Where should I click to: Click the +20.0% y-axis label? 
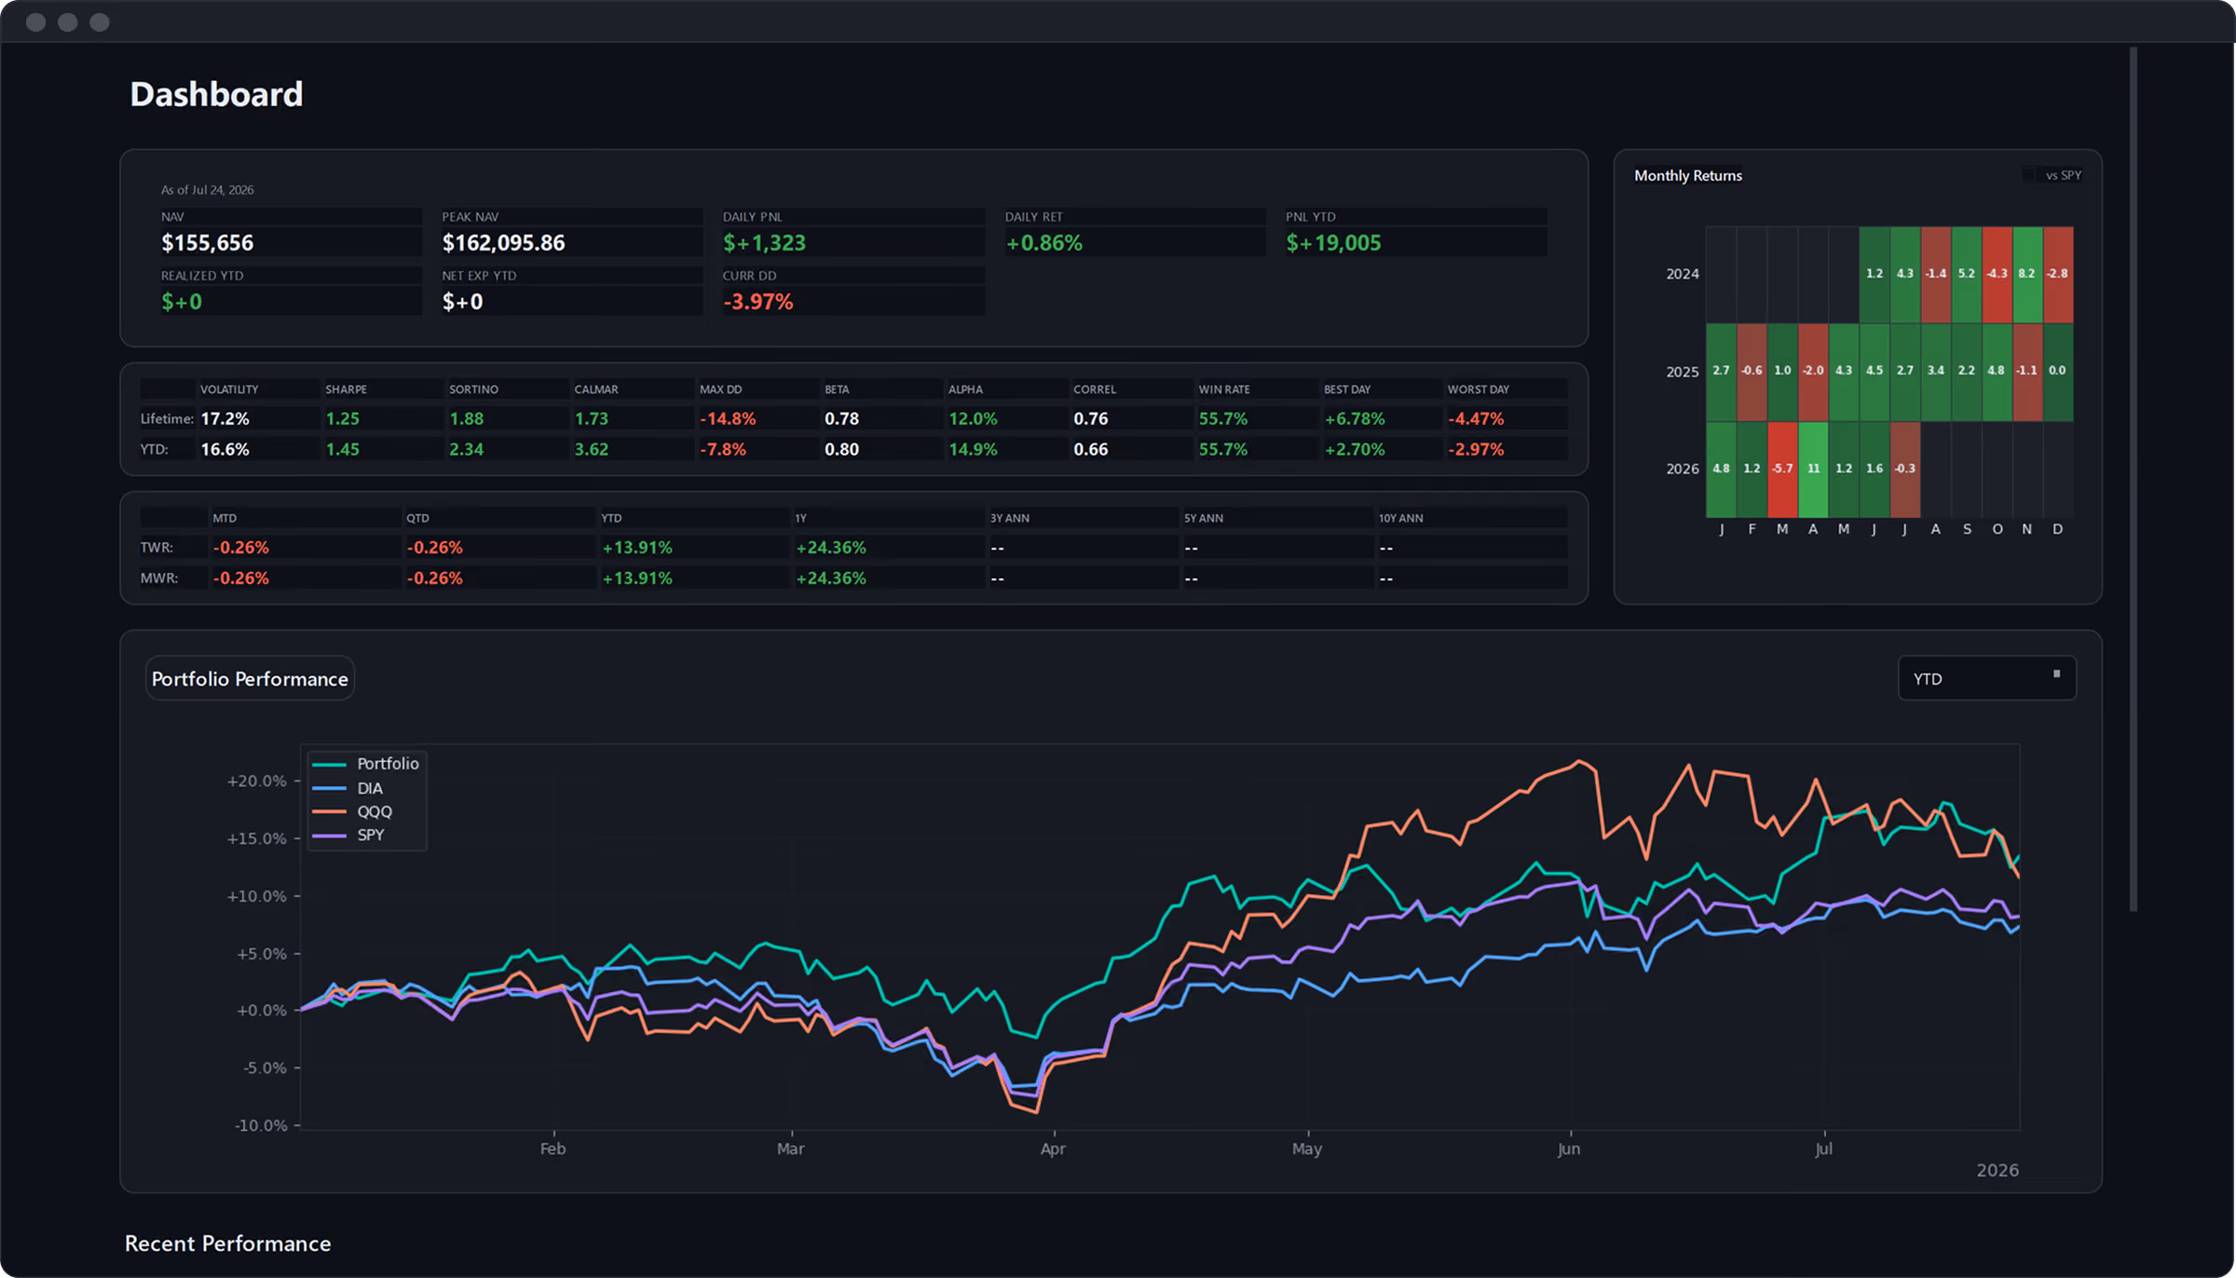click(x=256, y=782)
